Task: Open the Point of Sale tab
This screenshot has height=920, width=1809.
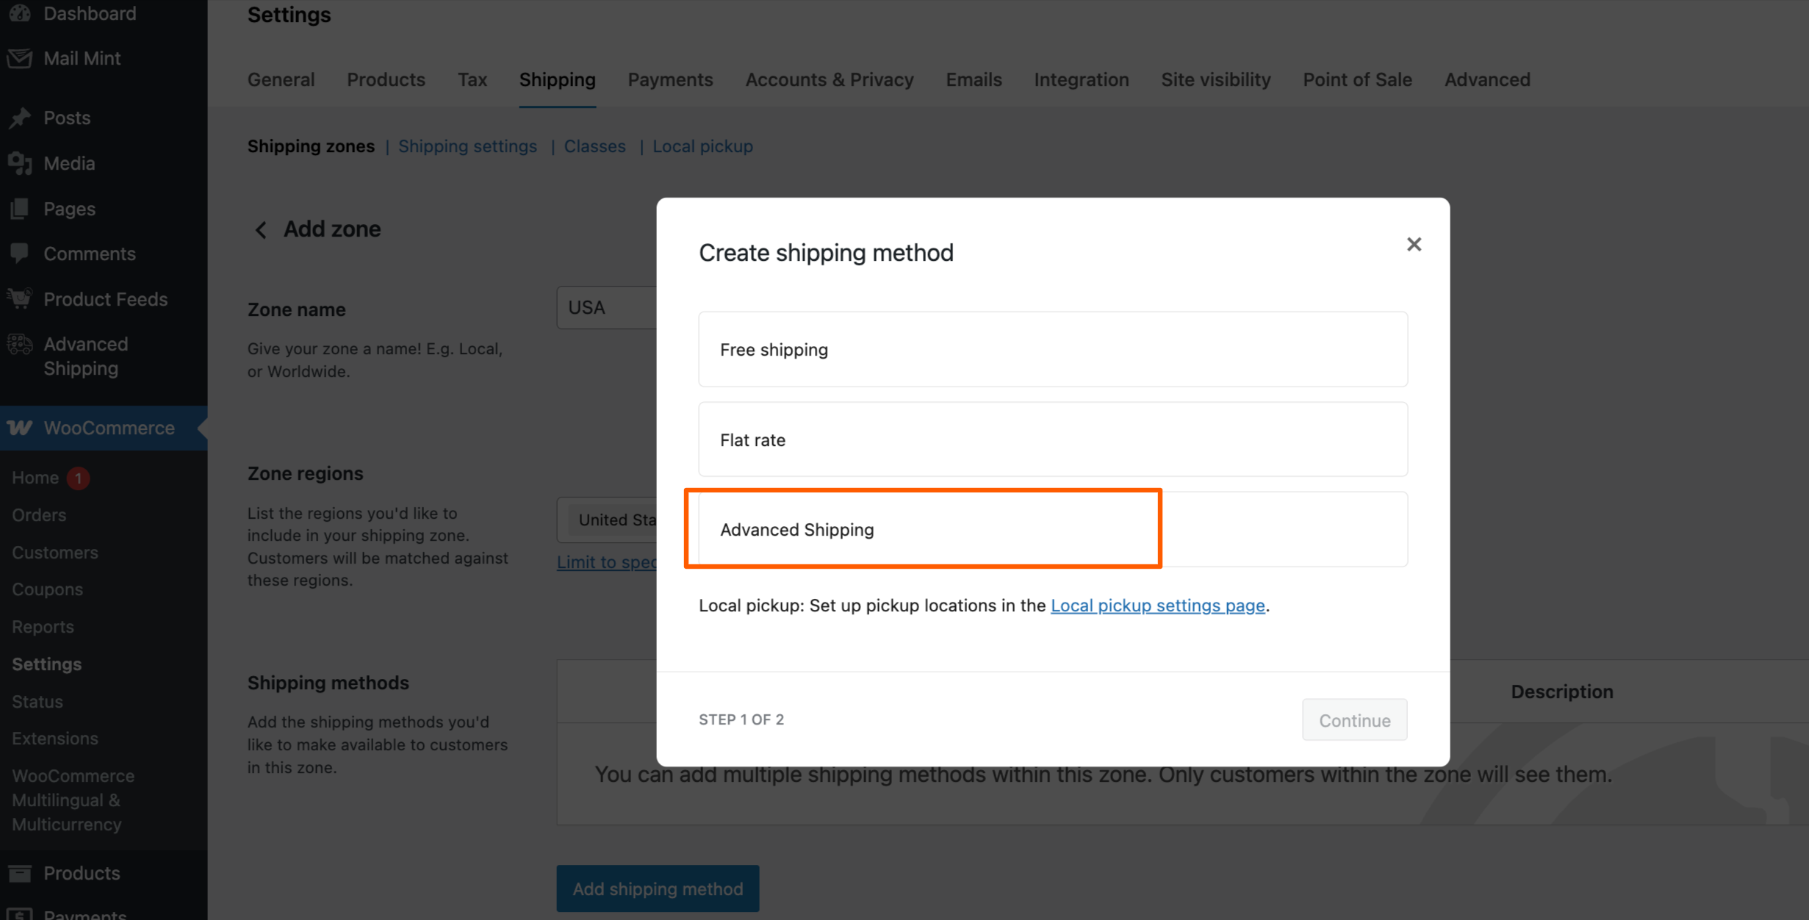Action: [x=1357, y=79]
